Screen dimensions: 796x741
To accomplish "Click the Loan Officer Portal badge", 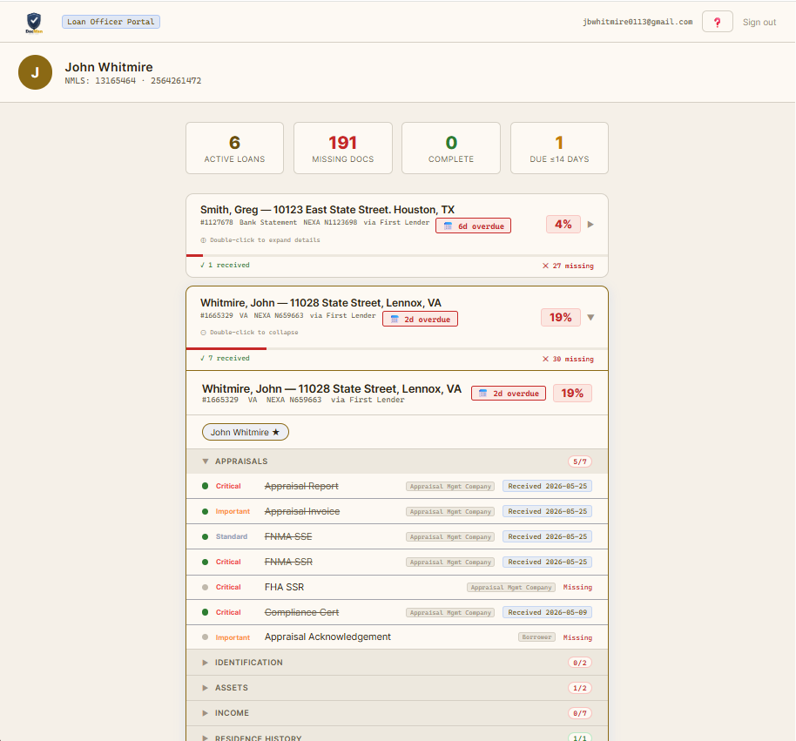I will coord(111,22).
